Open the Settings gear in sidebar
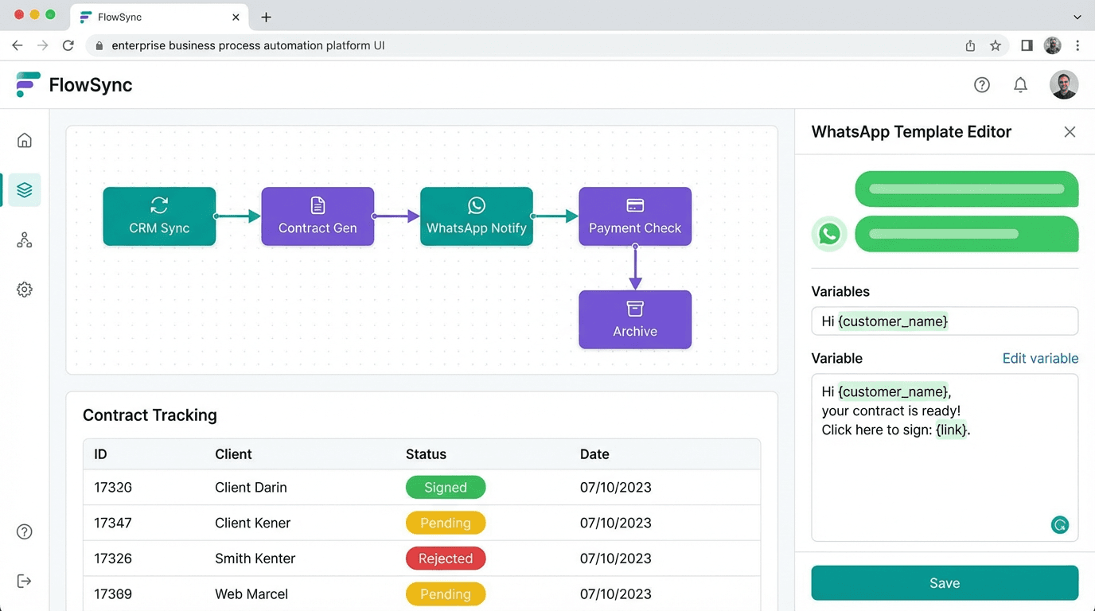1095x611 pixels. click(x=25, y=290)
